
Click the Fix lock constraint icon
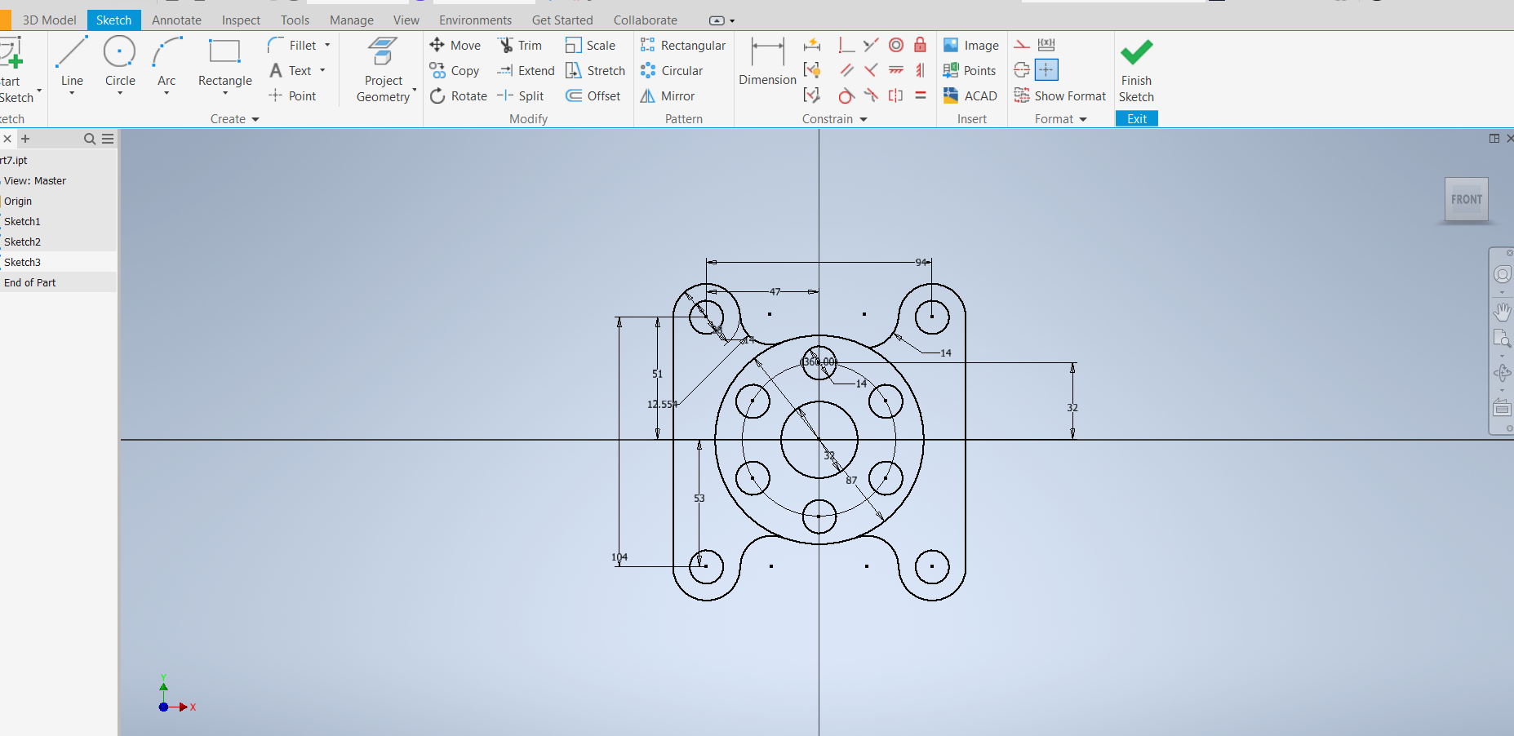tap(920, 45)
